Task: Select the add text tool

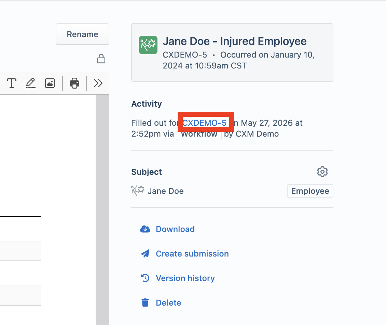Action: (12, 83)
